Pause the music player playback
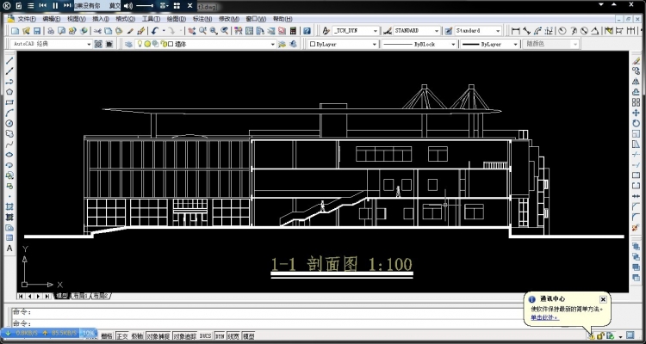This screenshot has width=646, height=344. click(x=55, y=5)
